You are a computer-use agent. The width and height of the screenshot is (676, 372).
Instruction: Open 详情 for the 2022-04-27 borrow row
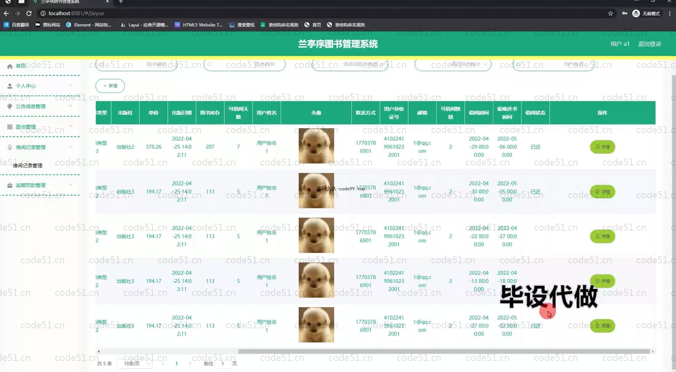point(602,326)
